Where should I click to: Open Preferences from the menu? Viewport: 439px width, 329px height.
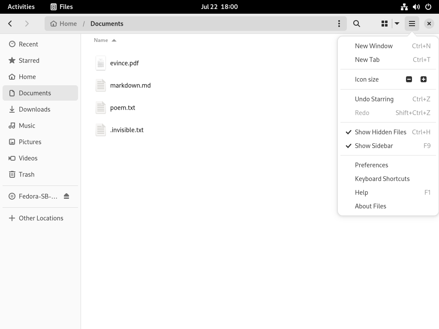388,165
